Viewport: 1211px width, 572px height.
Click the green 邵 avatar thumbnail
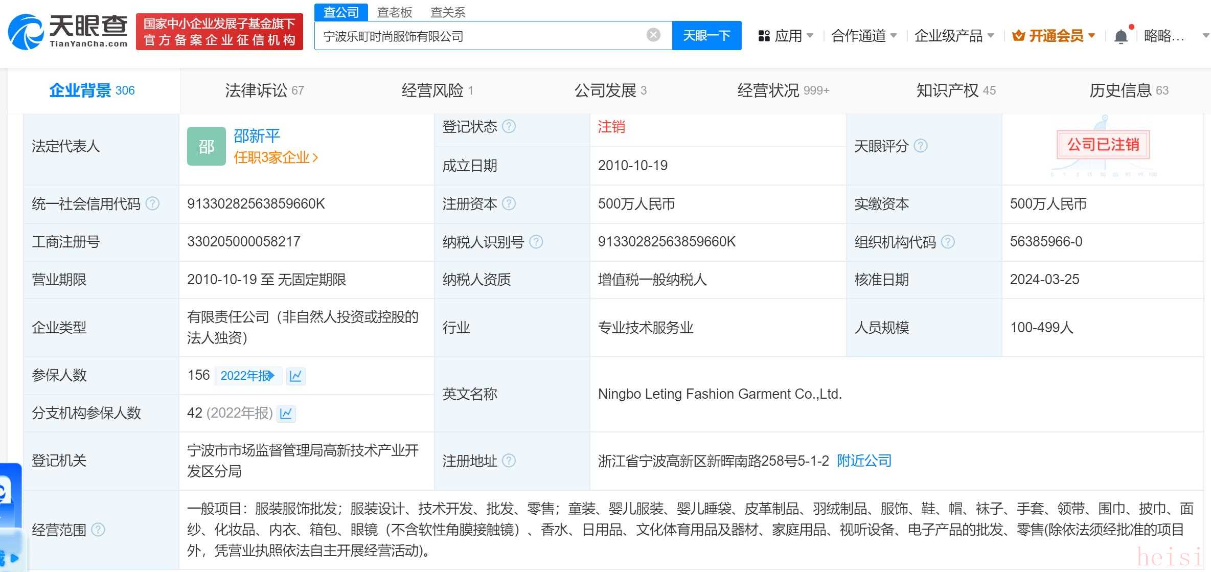[206, 146]
